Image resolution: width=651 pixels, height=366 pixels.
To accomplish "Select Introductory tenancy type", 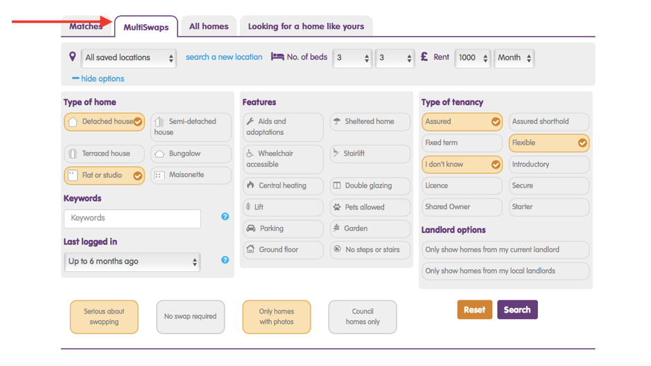I will click(549, 165).
